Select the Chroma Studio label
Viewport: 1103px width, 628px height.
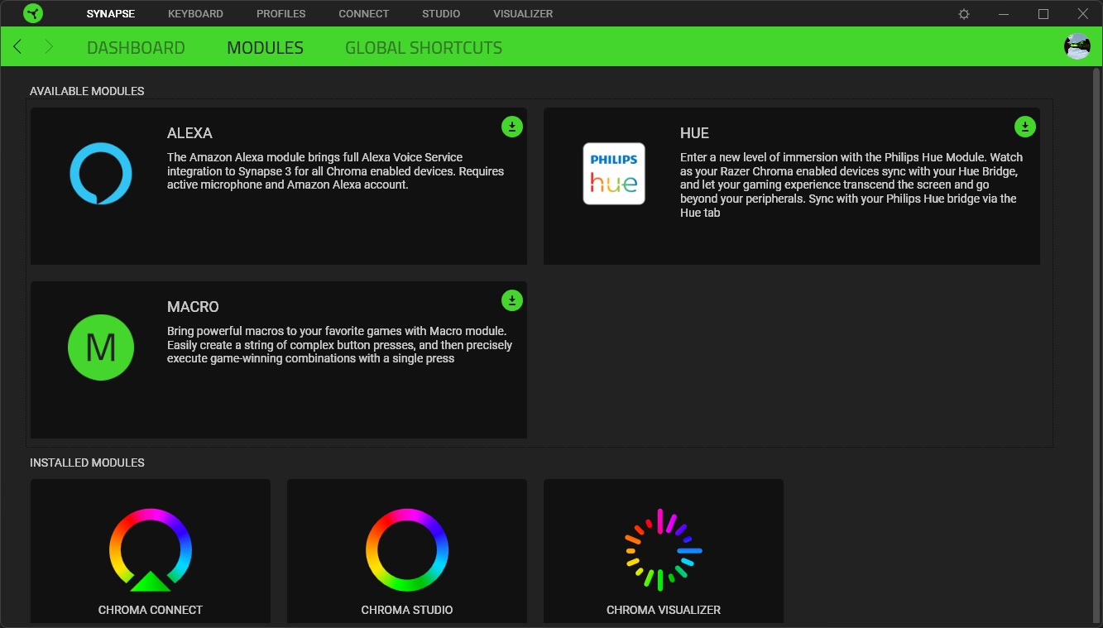[407, 610]
